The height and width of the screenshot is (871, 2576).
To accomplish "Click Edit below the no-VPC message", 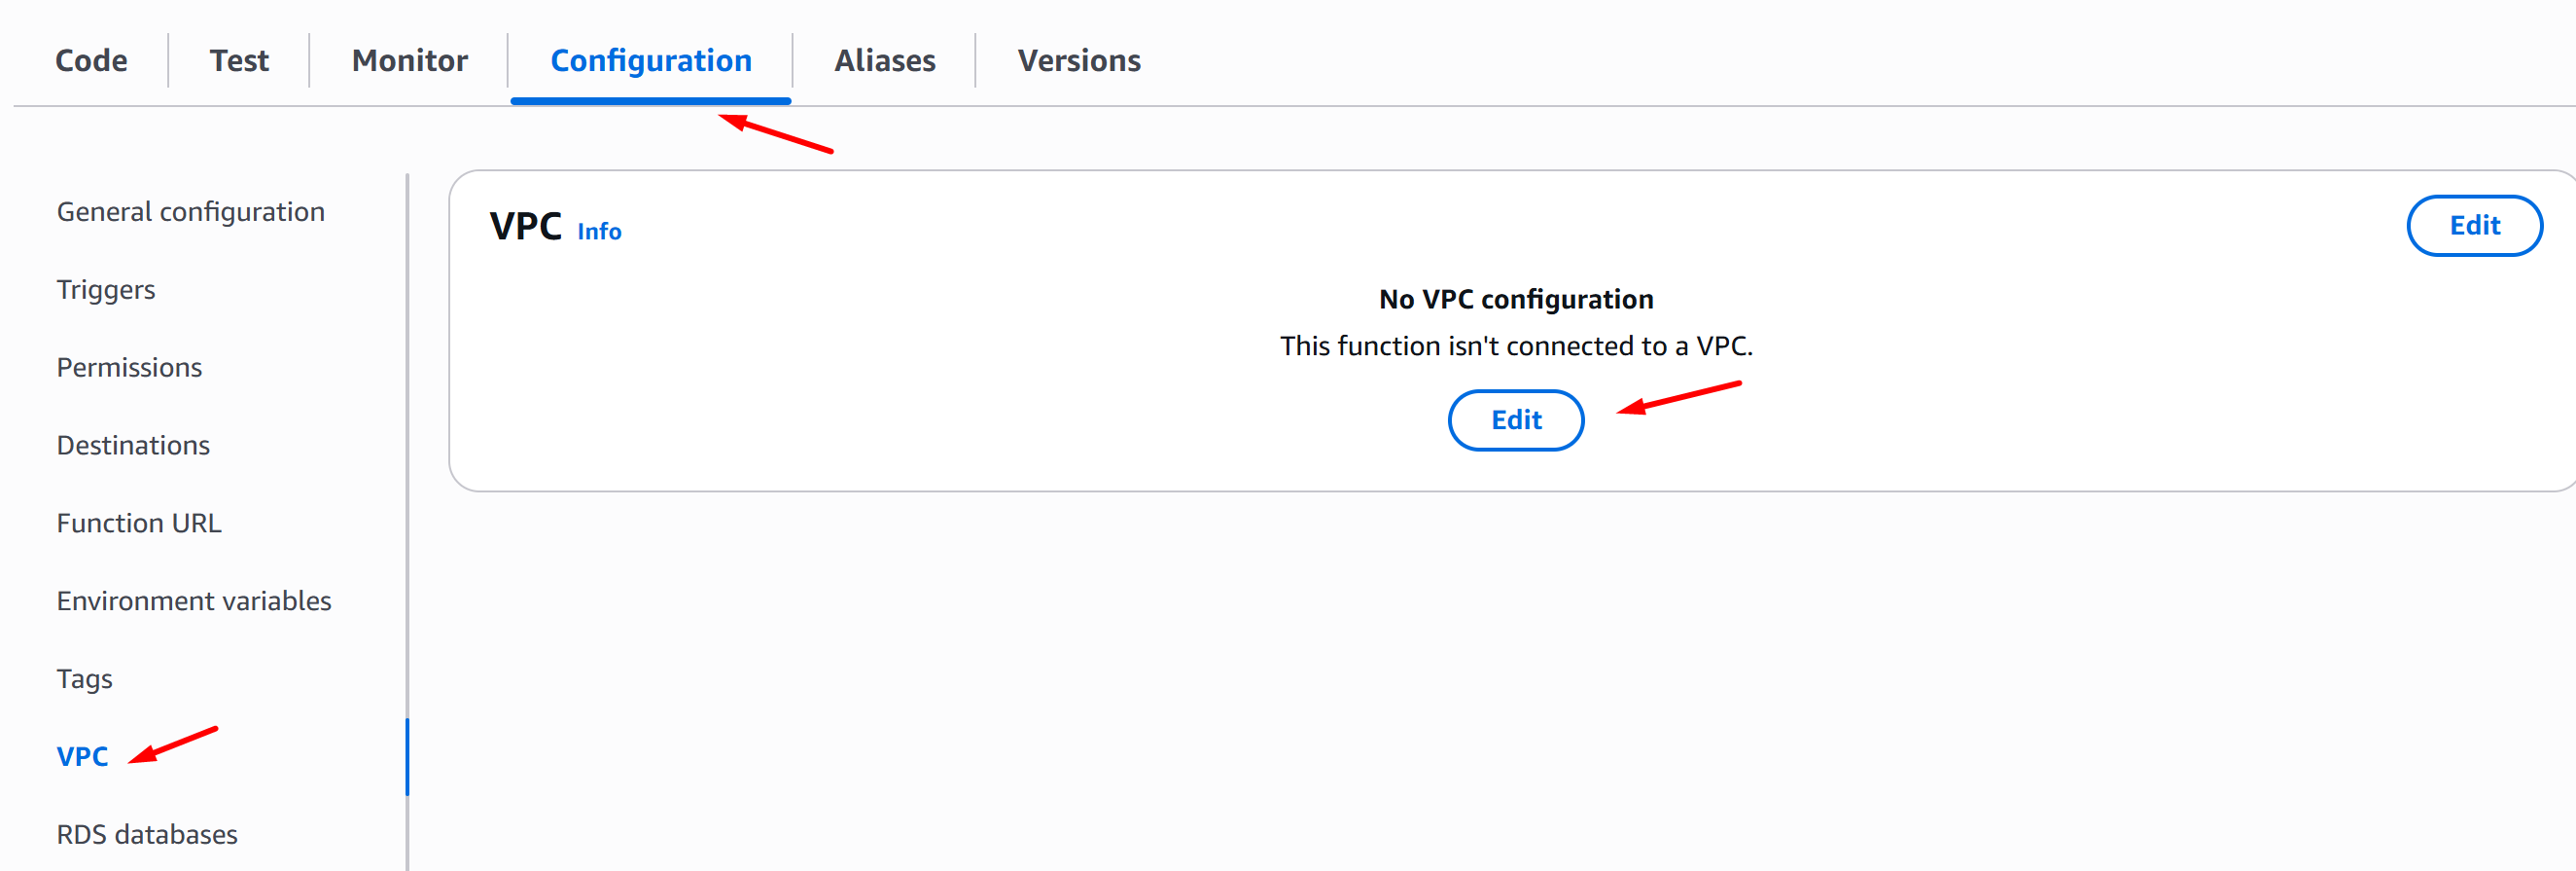I will tap(1515, 420).
